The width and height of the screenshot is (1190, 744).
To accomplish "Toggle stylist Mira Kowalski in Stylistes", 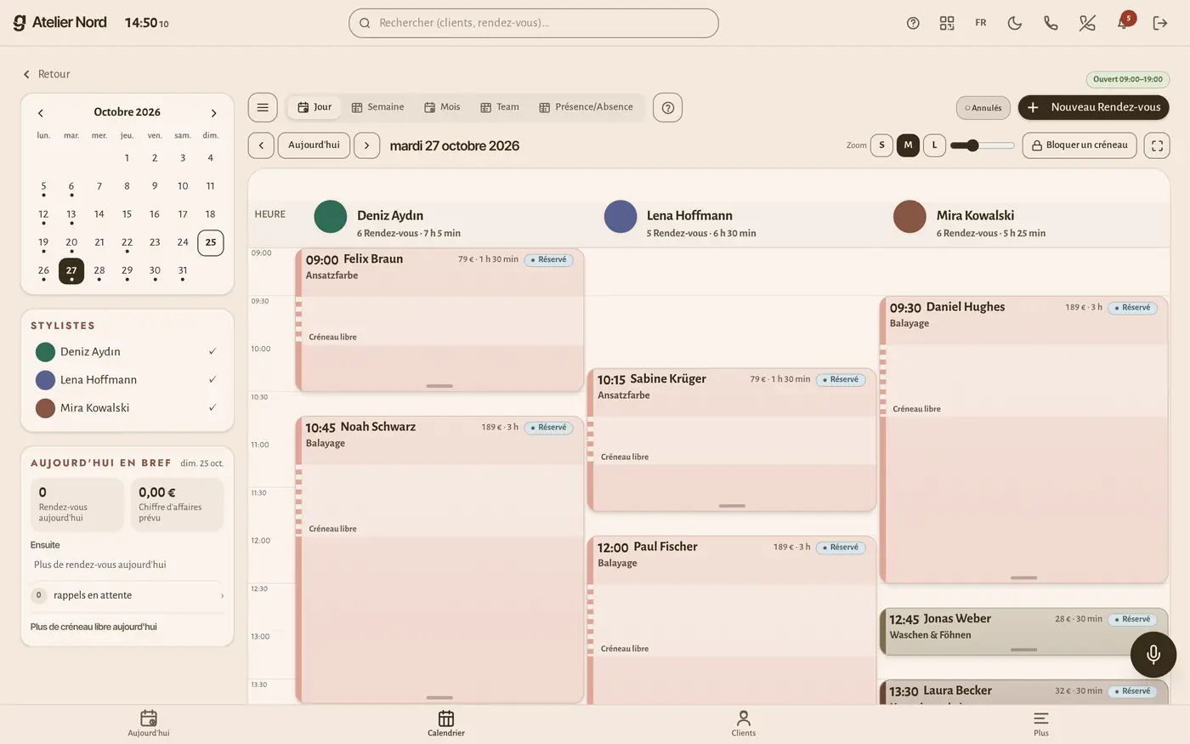I will (x=127, y=407).
